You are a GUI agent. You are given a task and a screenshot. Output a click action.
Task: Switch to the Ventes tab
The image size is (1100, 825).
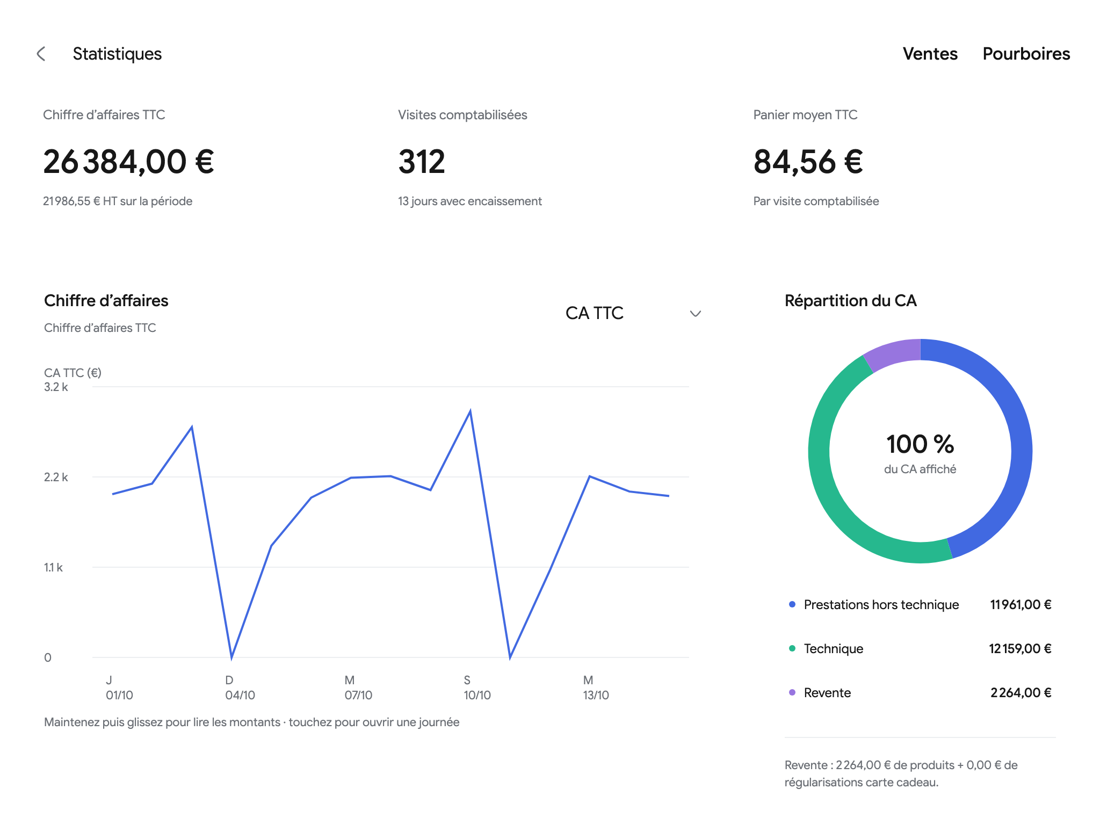pos(930,54)
